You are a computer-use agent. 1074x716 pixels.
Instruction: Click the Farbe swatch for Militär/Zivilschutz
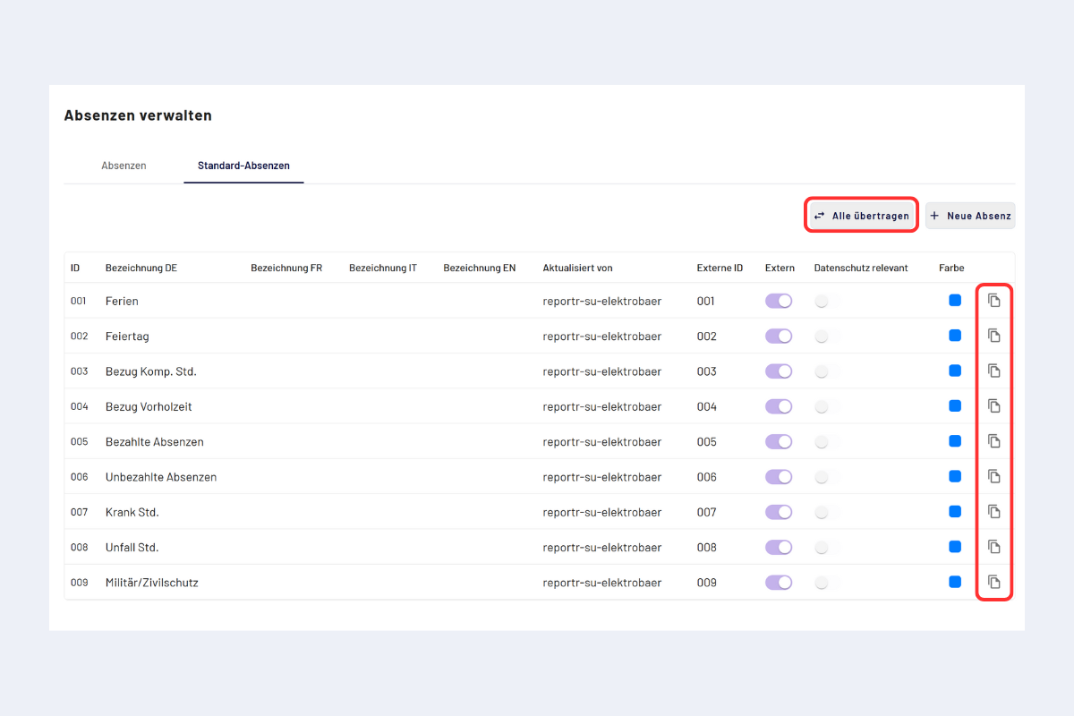coord(955,582)
